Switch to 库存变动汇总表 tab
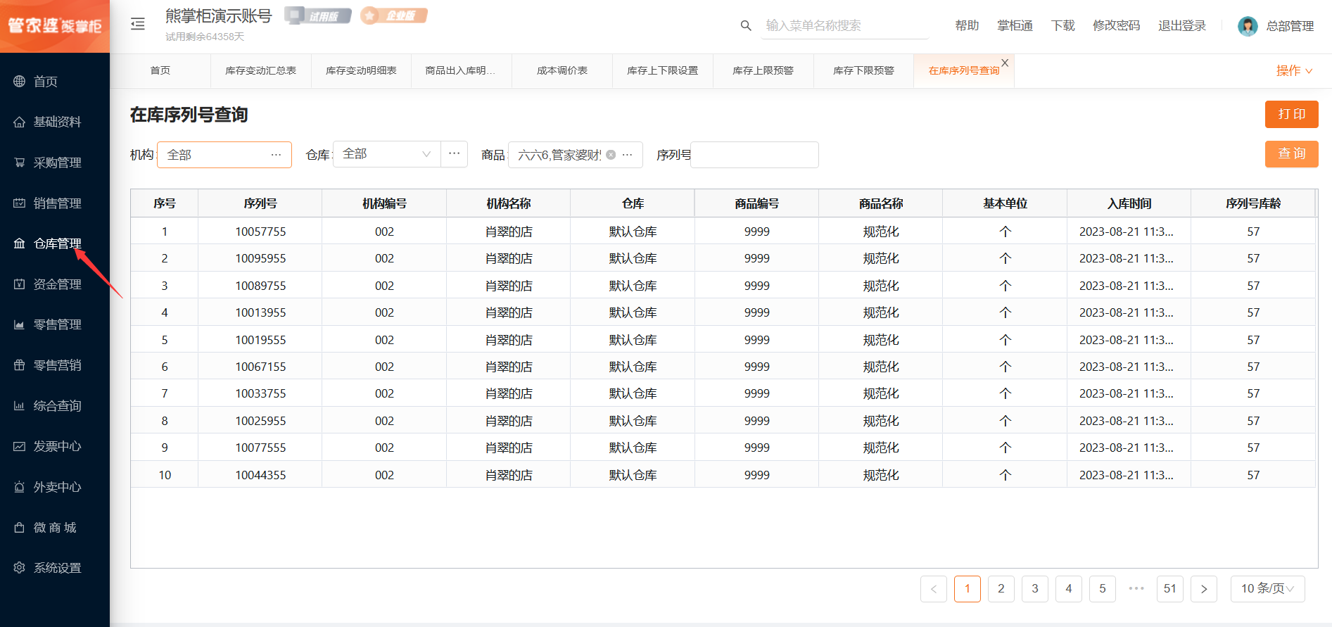 pyautogui.click(x=260, y=70)
